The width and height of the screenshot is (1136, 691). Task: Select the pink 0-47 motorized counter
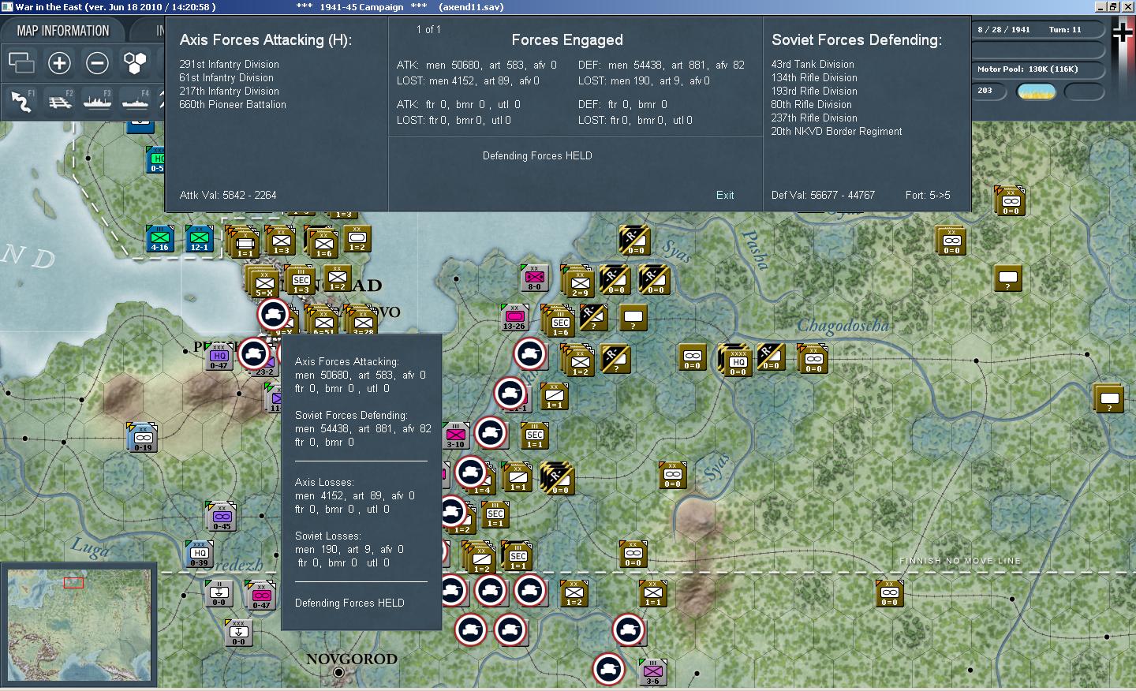pyautogui.click(x=261, y=596)
